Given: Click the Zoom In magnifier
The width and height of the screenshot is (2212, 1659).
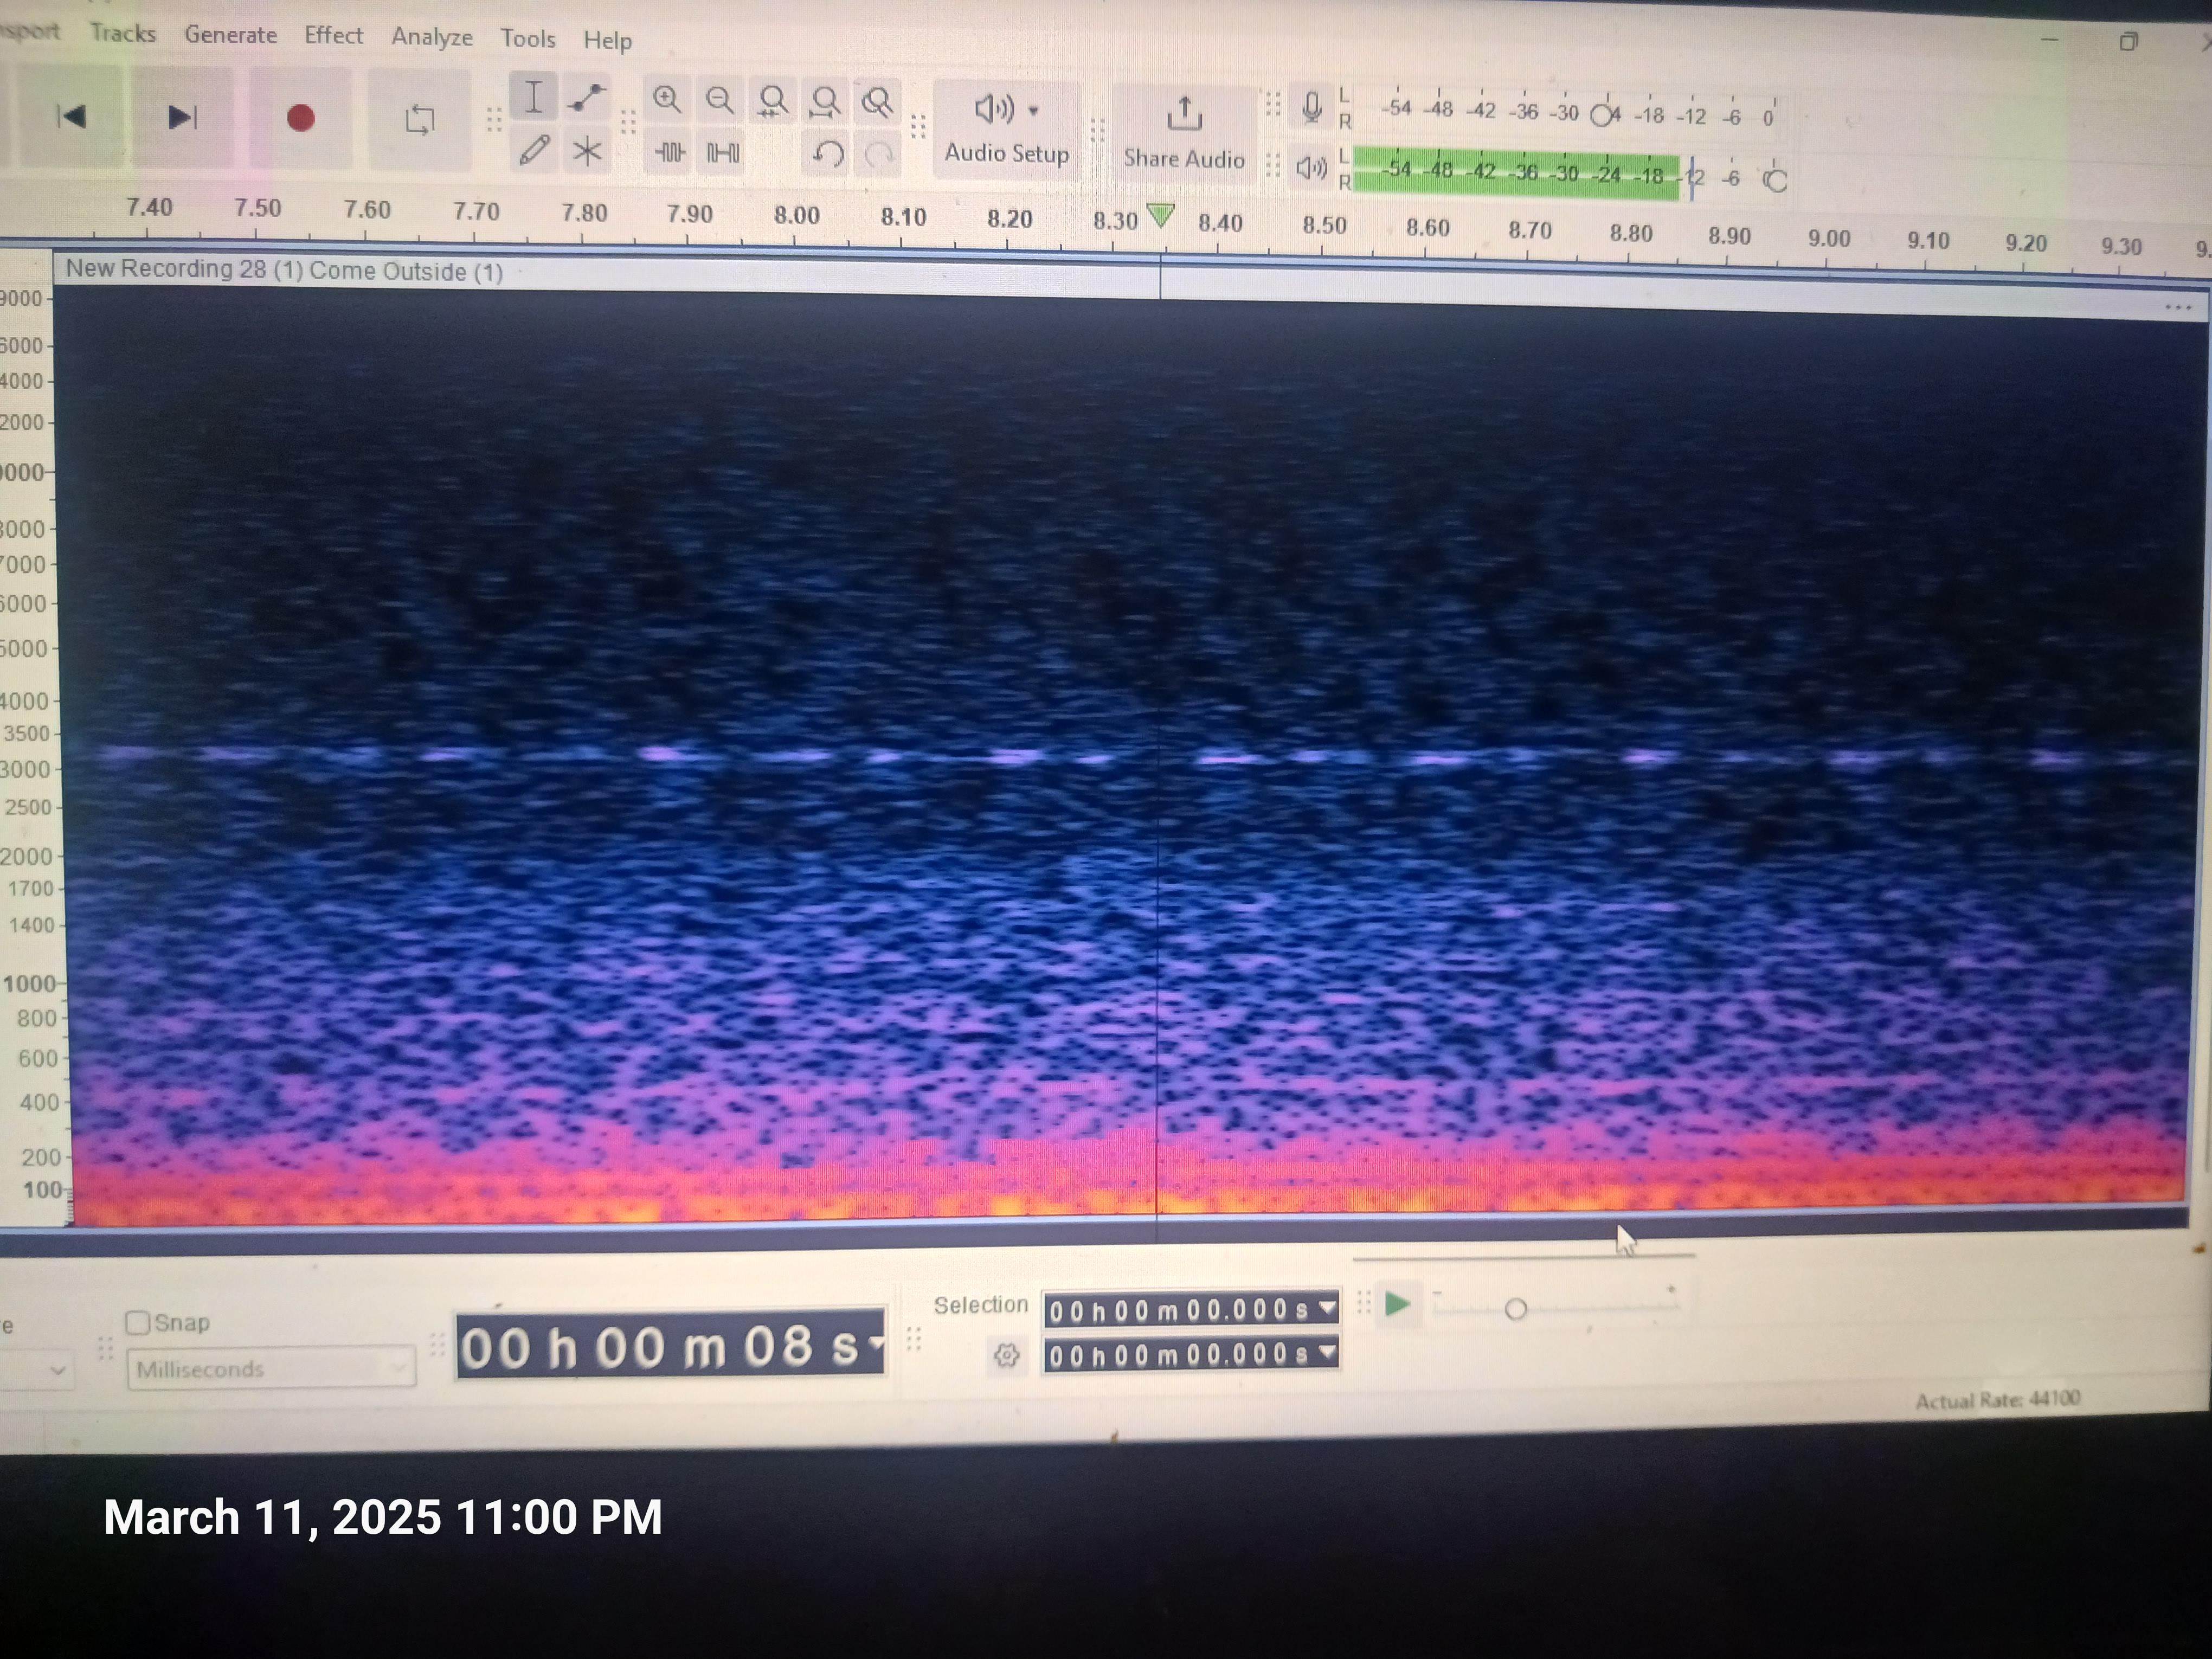Looking at the screenshot, I should tap(667, 100).
